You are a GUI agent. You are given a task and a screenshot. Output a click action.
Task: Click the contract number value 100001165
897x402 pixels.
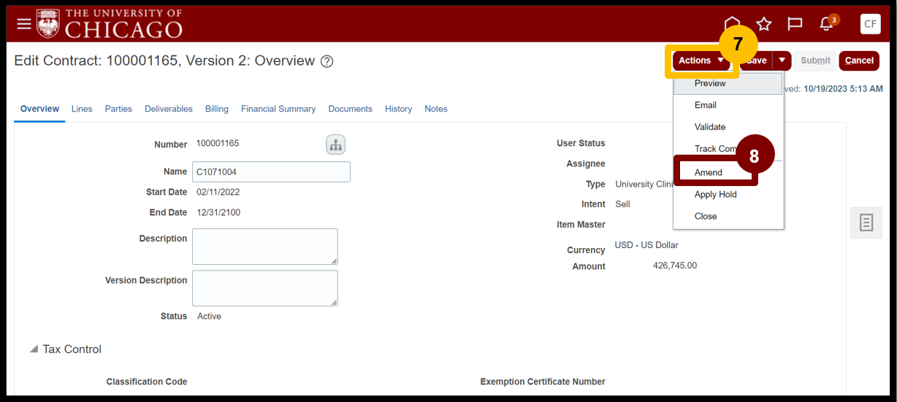218,143
